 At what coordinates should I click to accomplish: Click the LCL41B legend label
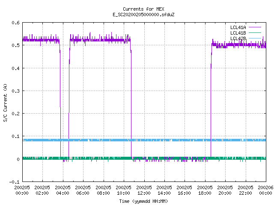point(238,33)
